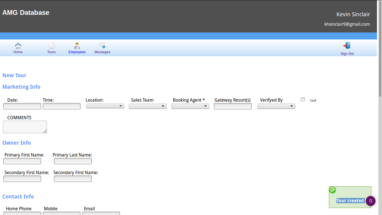Open the Verifyed By dropdown
The height and width of the screenshot is (215, 382).
click(x=276, y=106)
